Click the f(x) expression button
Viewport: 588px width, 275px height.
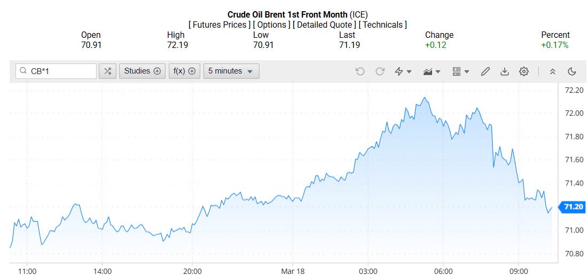click(x=184, y=71)
